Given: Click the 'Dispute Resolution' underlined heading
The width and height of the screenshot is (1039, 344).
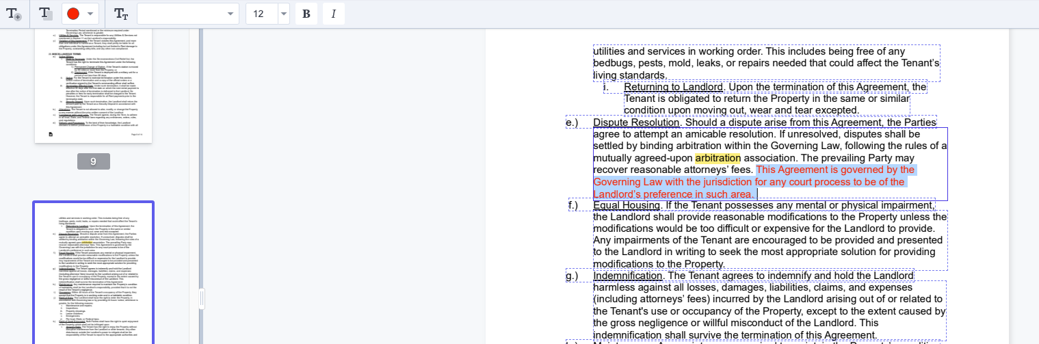Looking at the screenshot, I should point(636,122).
